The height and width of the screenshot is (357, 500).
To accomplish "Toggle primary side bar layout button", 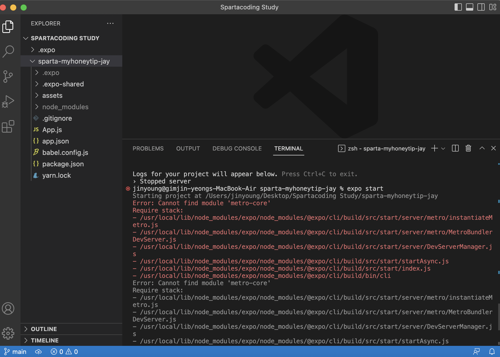I will [458, 7].
